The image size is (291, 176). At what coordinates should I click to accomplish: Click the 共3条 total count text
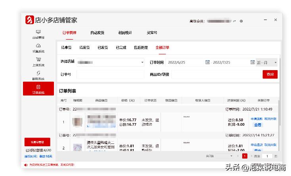(210, 156)
